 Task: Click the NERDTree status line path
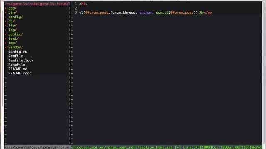[37, 147]
